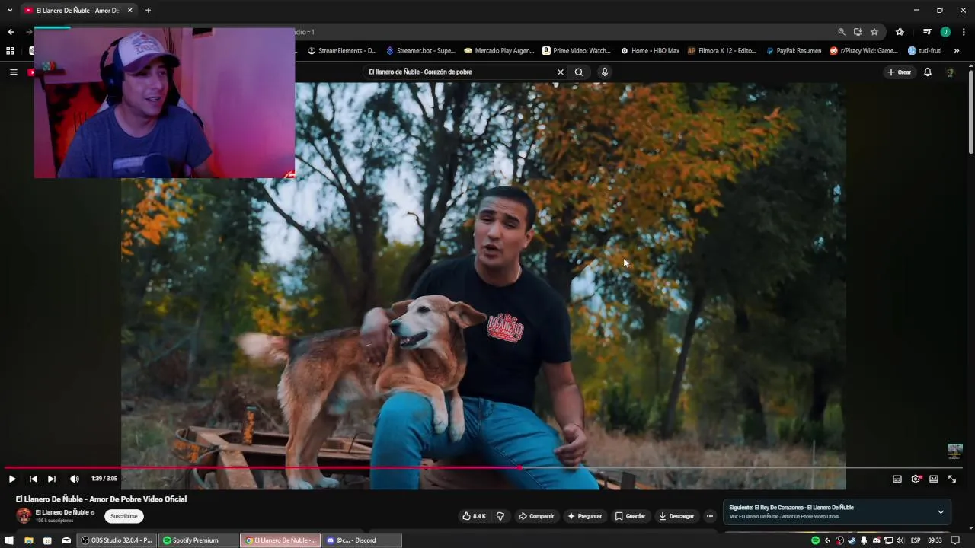Image resolution: width=975 pixels, height=548 pixels.
Task: Open YouTube notifications bell
Action: tap(928, 72)
